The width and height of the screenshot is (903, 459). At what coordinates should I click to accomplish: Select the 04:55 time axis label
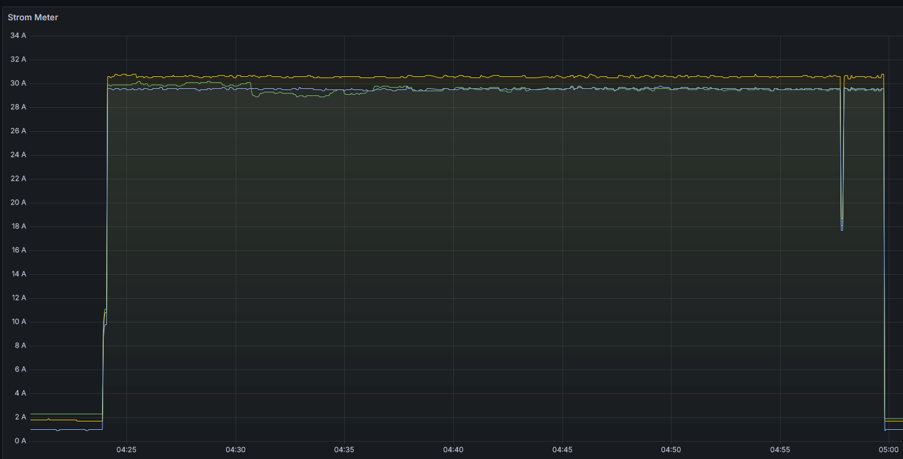(x=780, y=449)
